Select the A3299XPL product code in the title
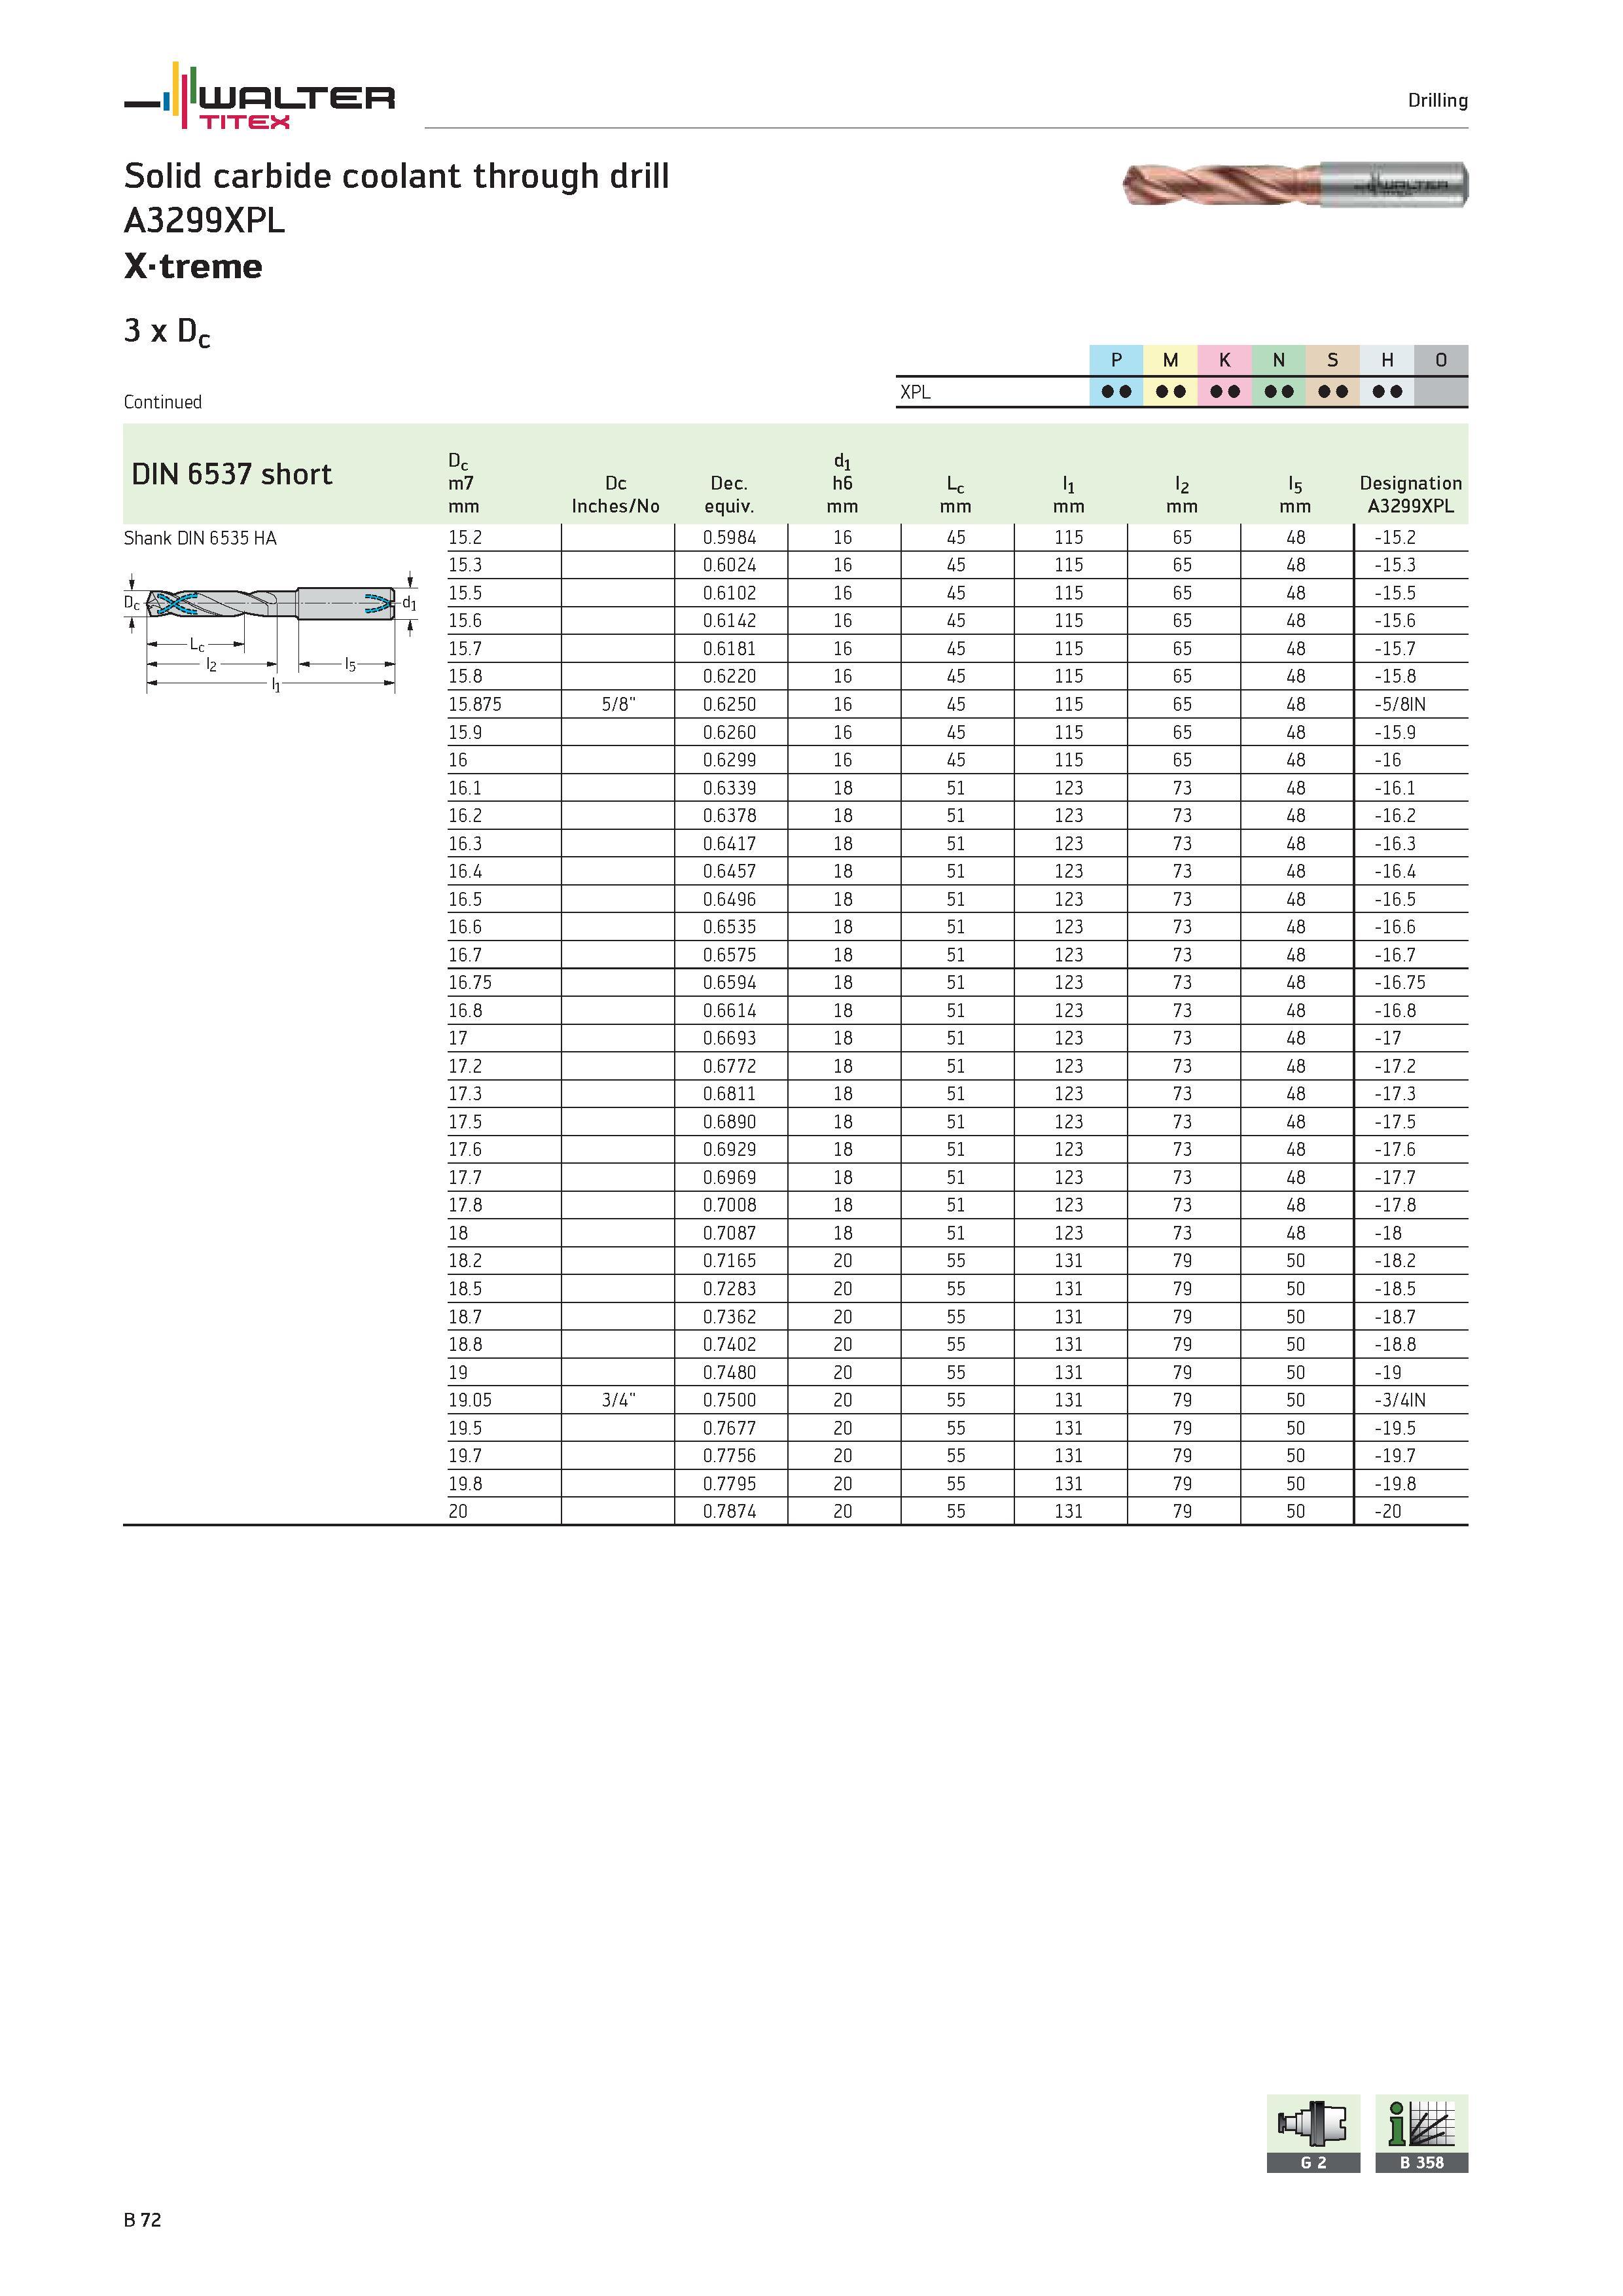 coord(205,220)
